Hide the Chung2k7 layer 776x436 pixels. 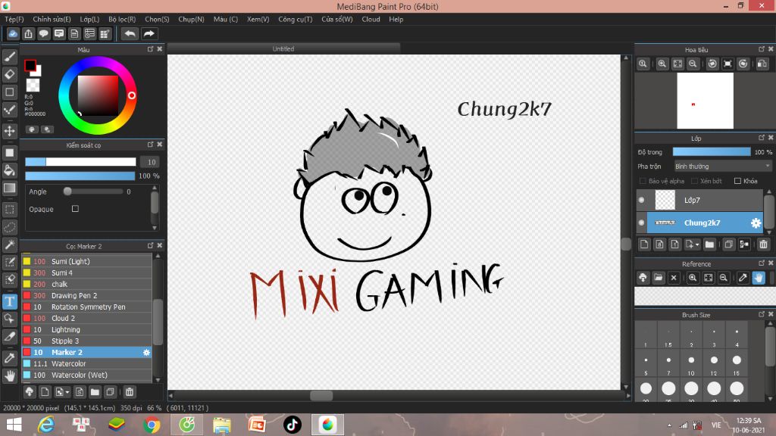tap(641, 223)
